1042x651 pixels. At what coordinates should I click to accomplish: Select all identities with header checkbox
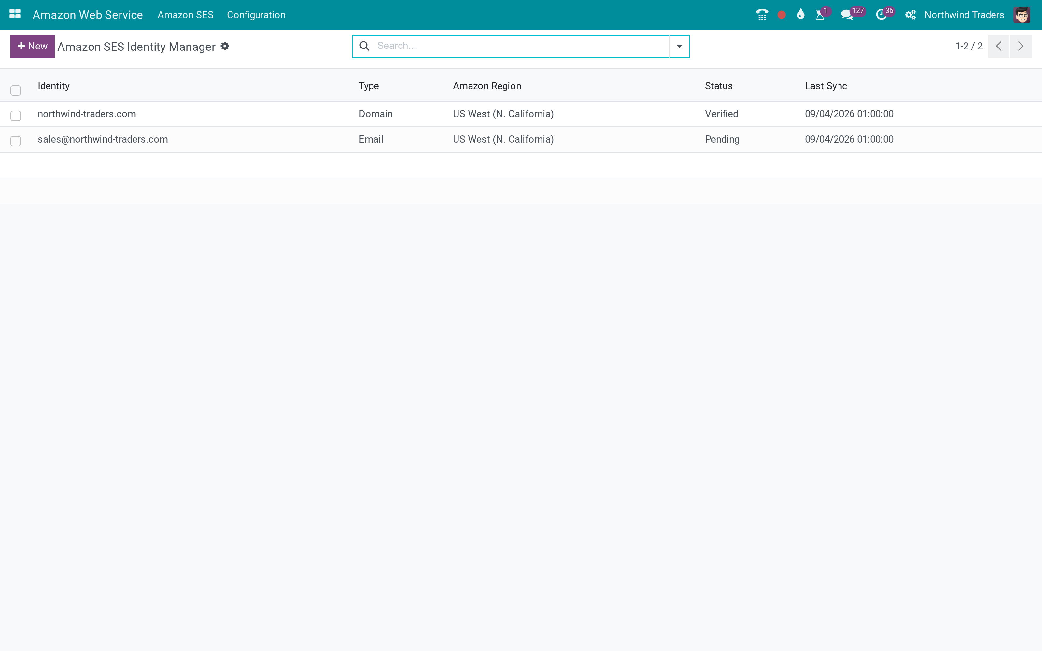click(x=16, y=90)
